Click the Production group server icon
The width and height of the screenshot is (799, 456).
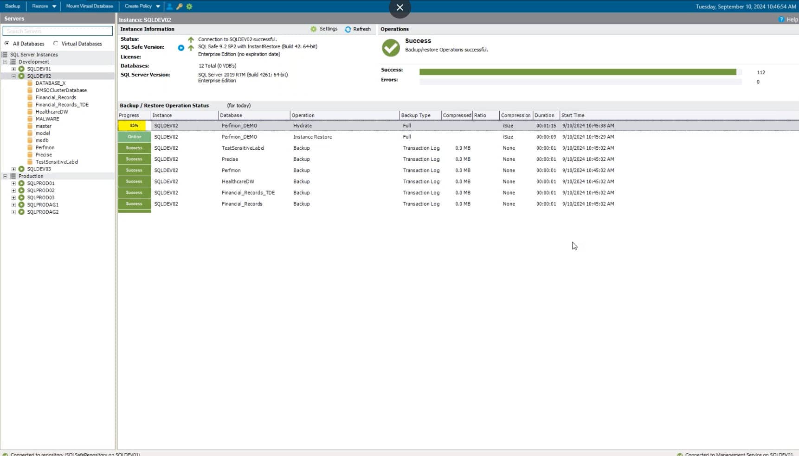tap(13, 176)
